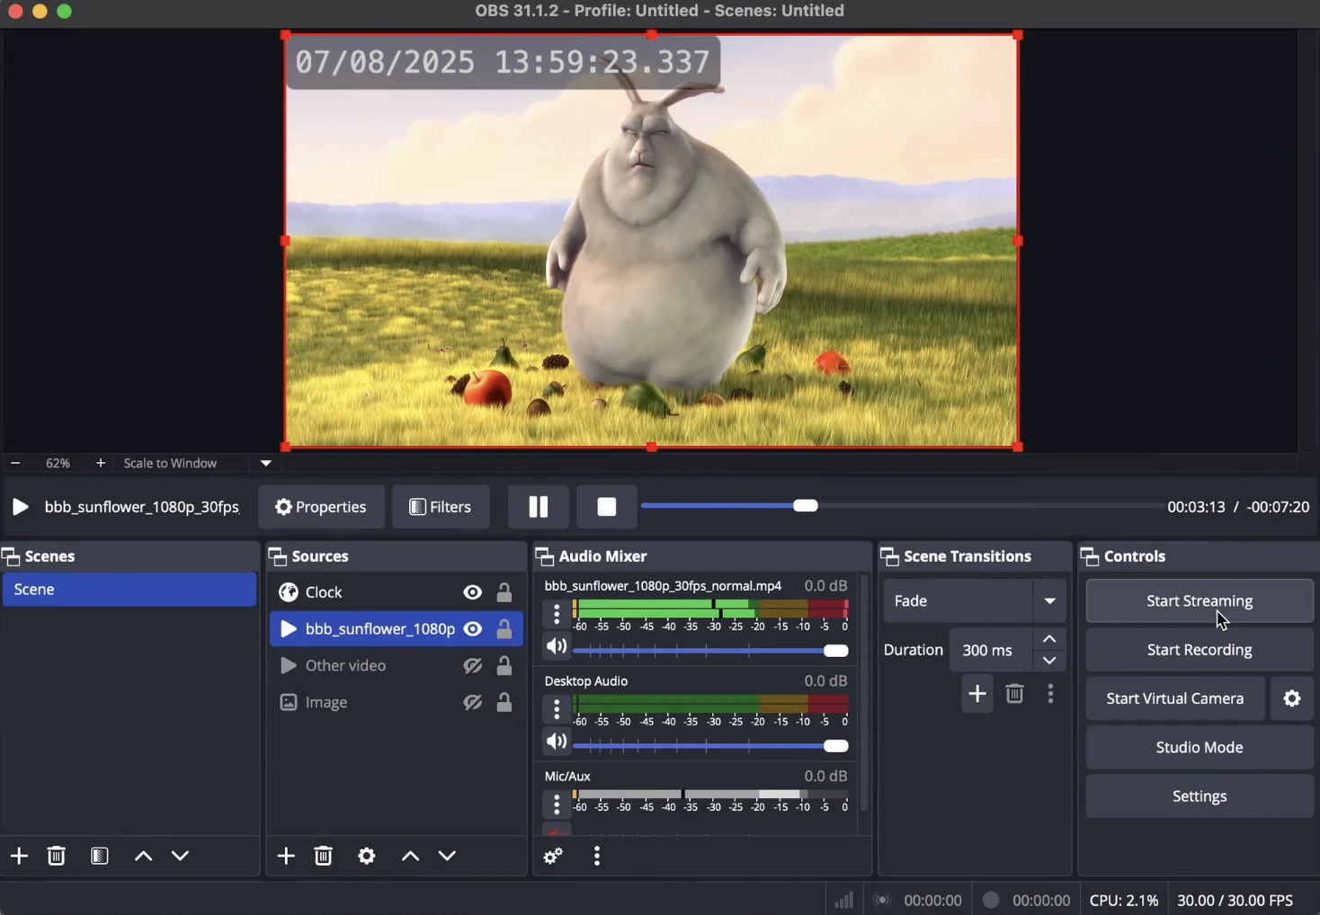The width and height of the screenshot is (1320, 915).
Task: Add a new scene transition
Action: [977, 694]
